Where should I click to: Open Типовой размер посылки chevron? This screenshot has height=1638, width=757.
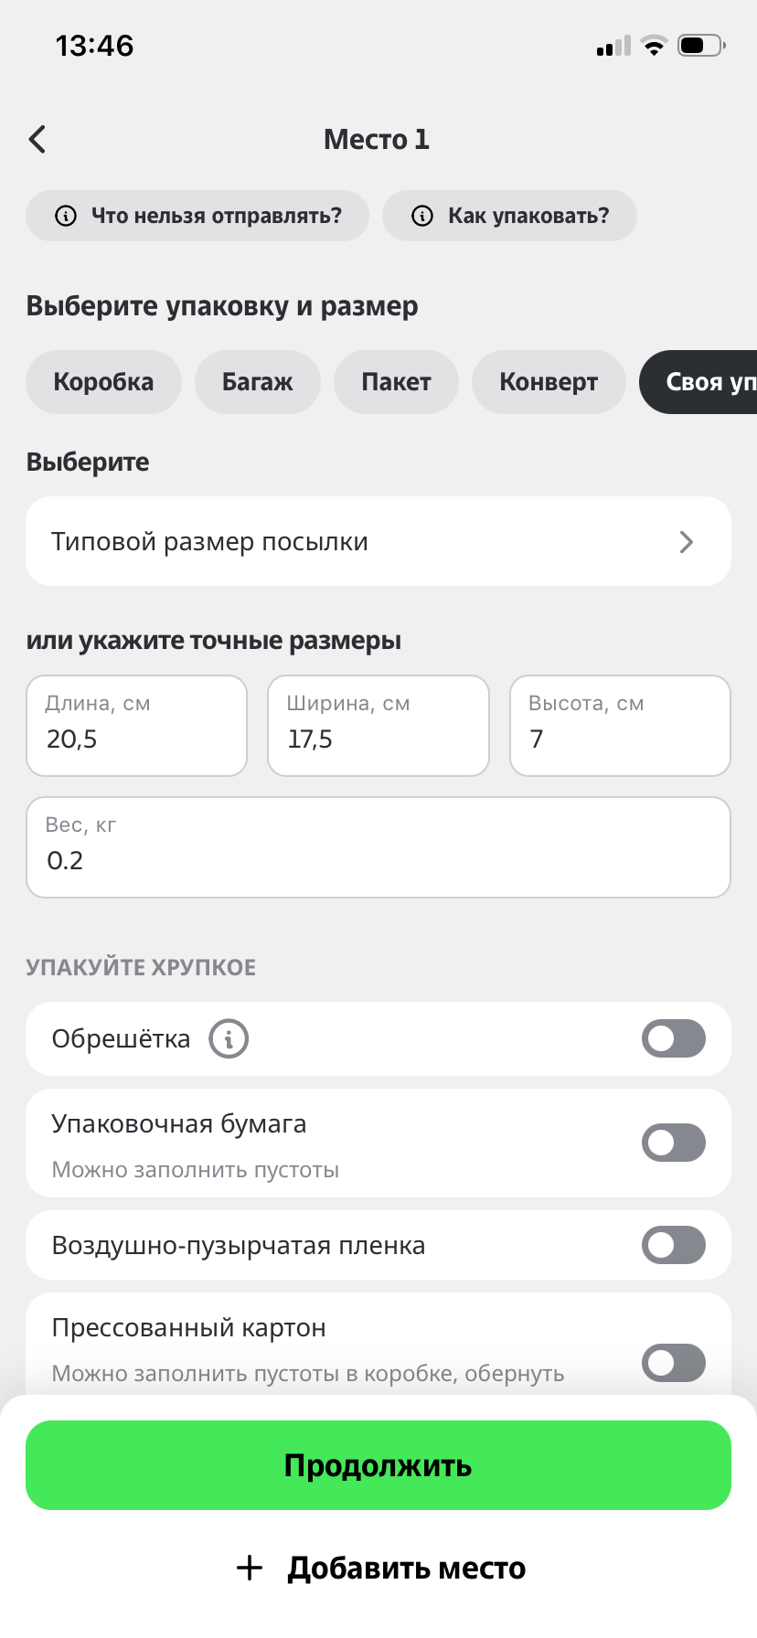pyautogui.click(x=687, y=542)
